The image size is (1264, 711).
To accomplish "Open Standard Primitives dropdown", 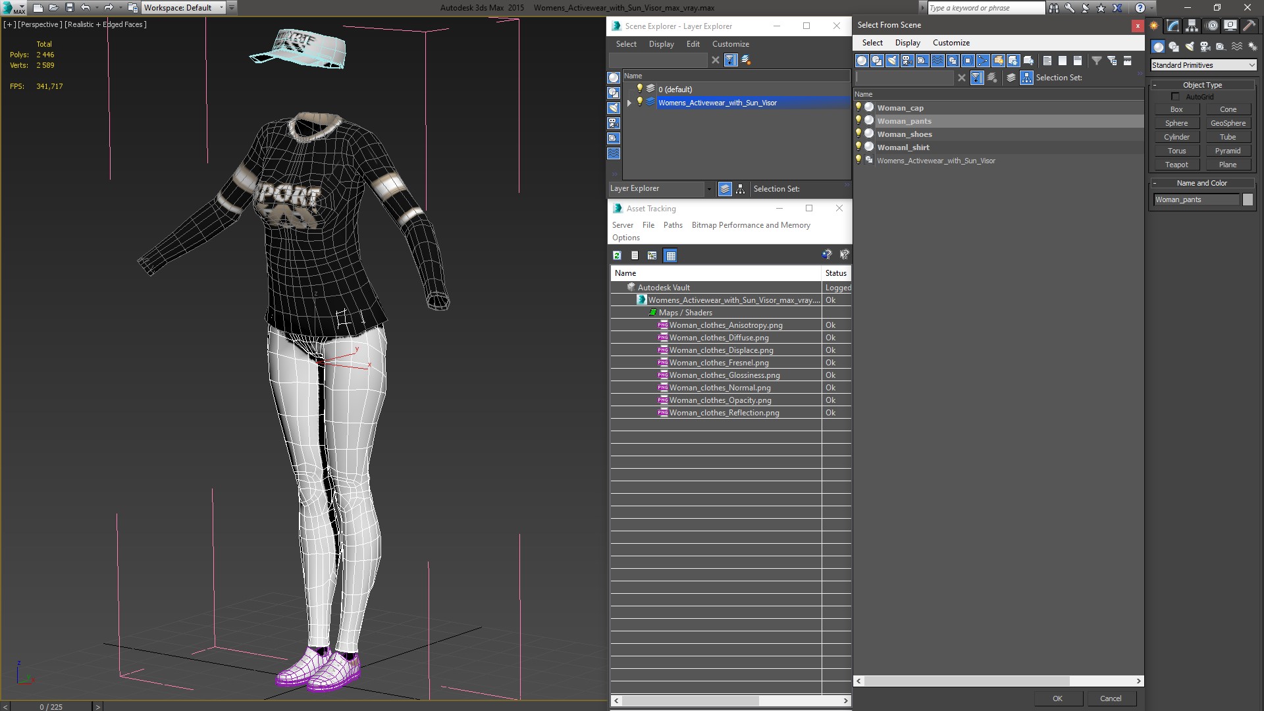I will tap(1203, 65).
